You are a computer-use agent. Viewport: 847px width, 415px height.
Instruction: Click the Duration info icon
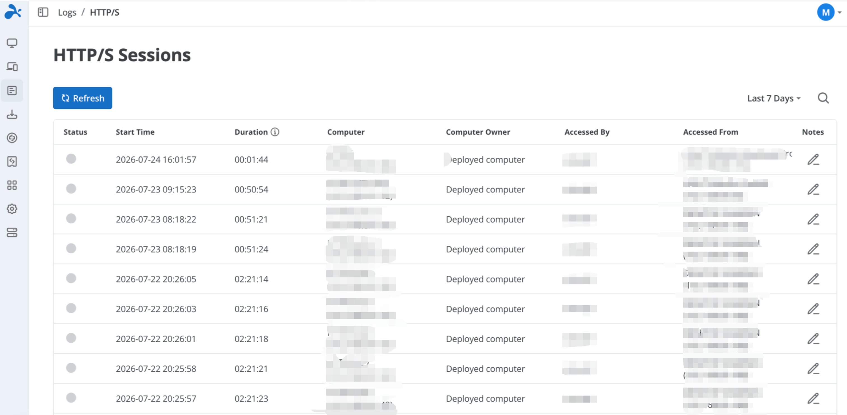pos(275,132)
